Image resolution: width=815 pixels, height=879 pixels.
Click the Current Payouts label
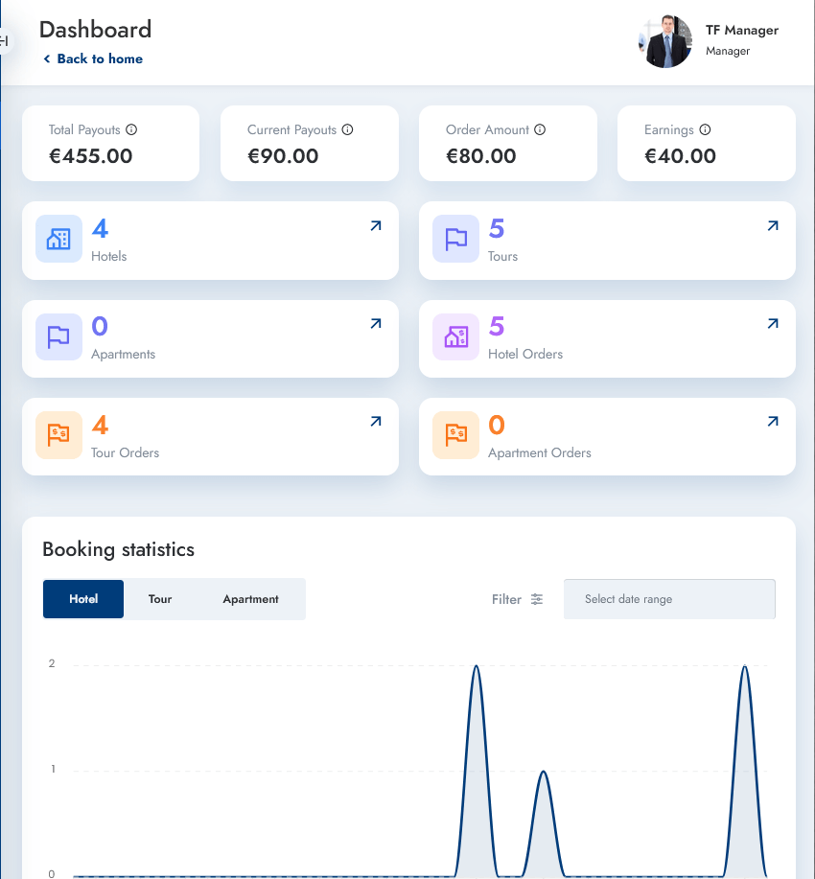(291, 130)
